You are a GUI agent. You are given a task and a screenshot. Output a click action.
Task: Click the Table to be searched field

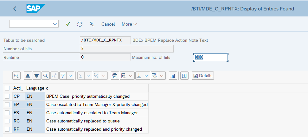105,40
